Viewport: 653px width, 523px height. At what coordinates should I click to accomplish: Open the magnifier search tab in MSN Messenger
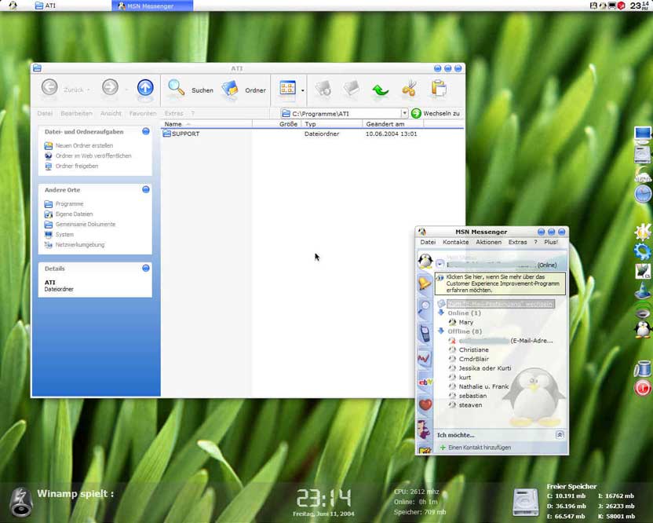(x=424, y=308)
